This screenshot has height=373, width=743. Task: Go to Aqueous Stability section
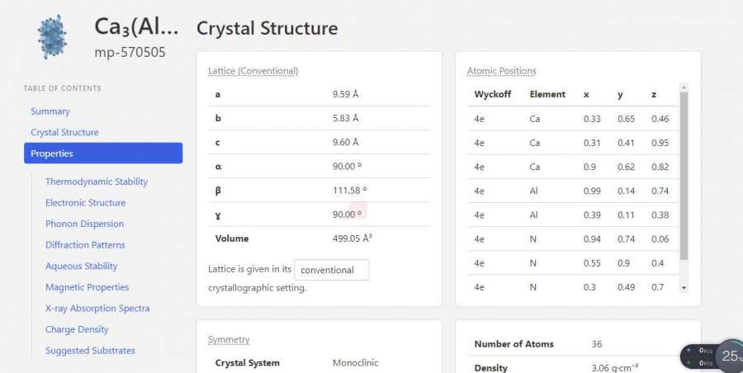(x=82, y=267)
